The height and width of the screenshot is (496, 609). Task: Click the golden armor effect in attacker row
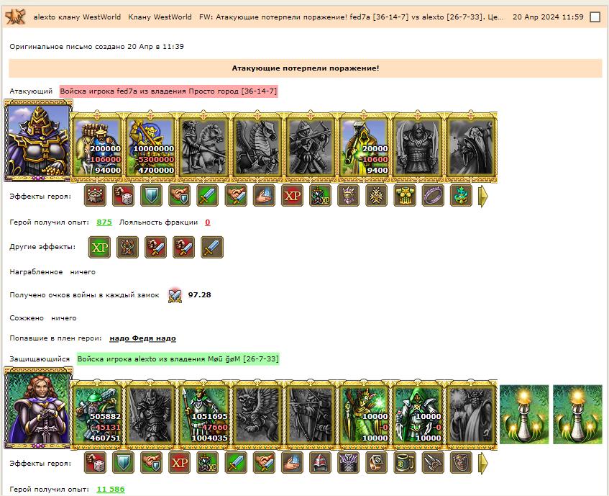[405, 196]
